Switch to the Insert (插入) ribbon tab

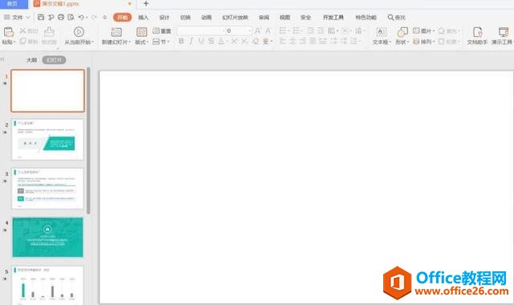143,18
